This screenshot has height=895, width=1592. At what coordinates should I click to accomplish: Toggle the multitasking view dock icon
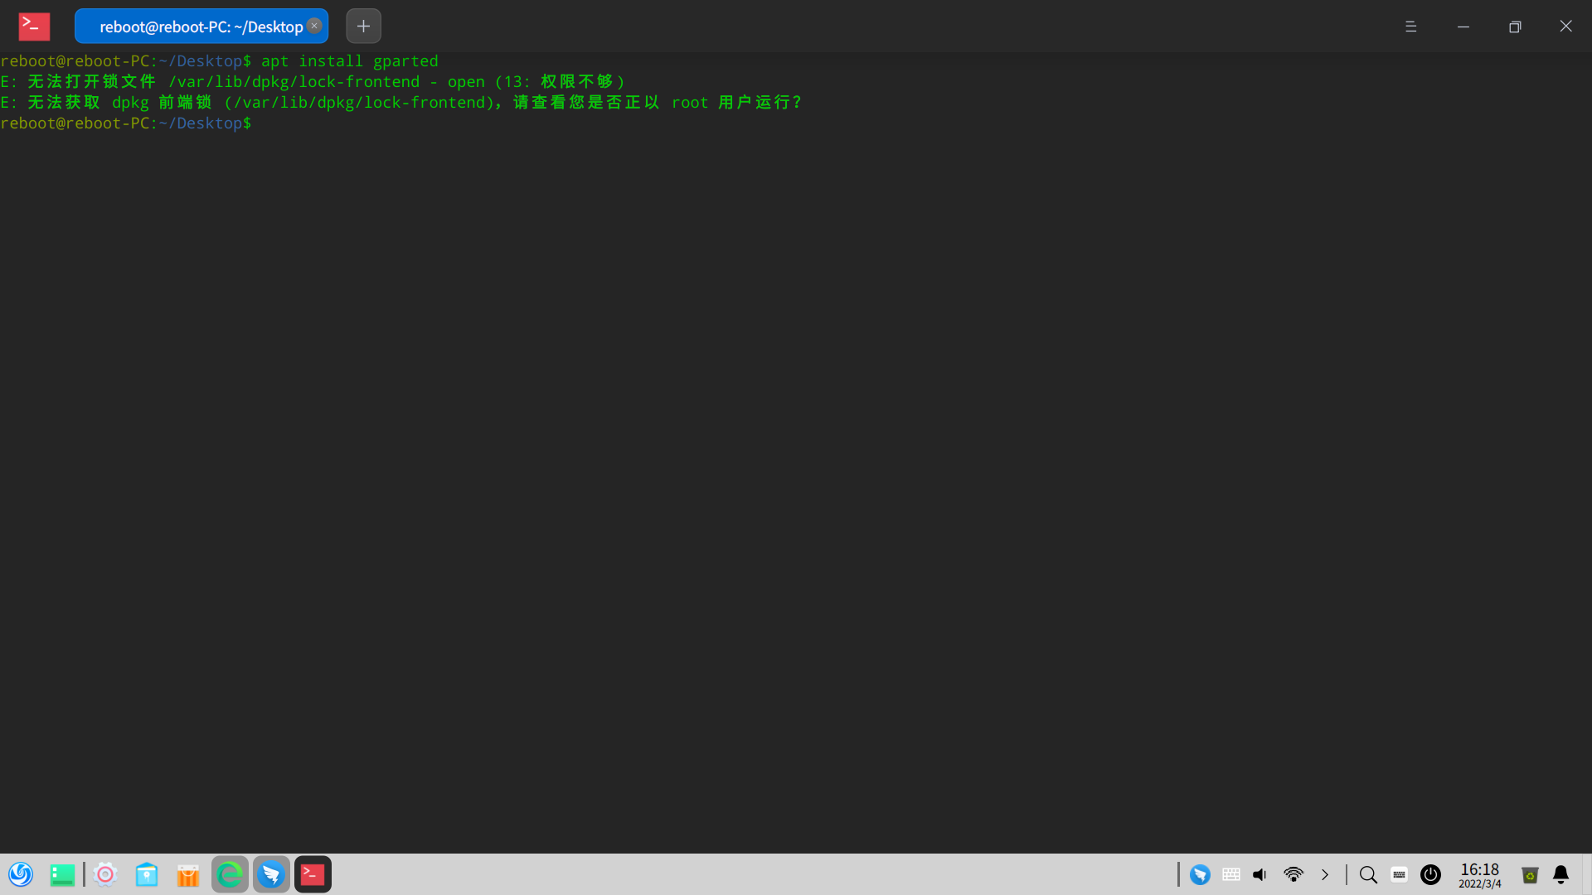coord(62,874)
